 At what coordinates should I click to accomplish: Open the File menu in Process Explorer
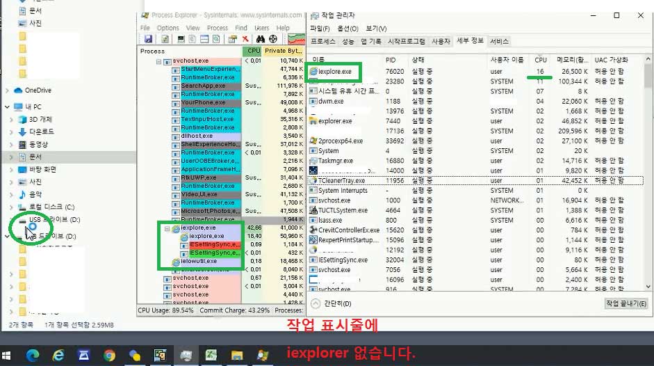pos(145,28)
